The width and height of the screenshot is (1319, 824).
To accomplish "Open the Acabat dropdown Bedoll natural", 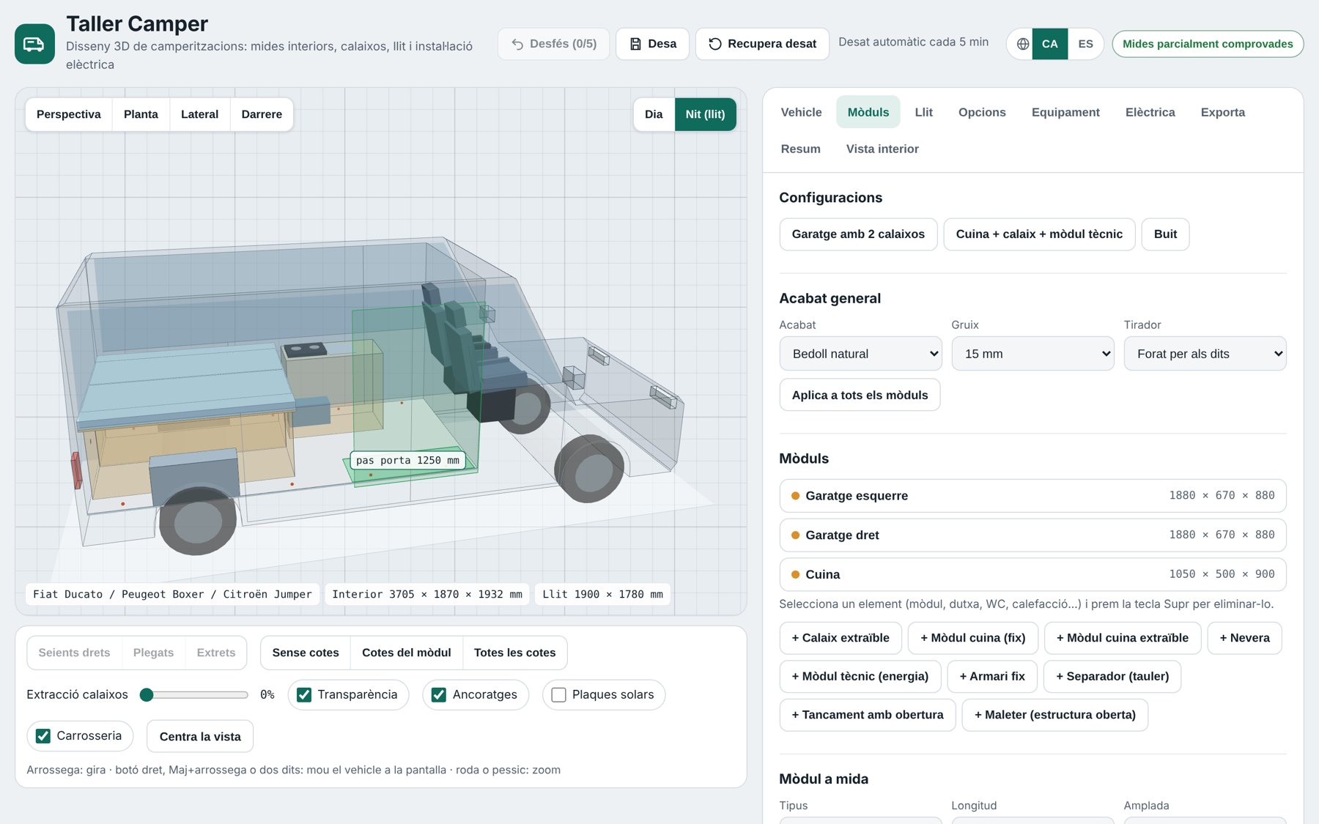I will (860, 354).
